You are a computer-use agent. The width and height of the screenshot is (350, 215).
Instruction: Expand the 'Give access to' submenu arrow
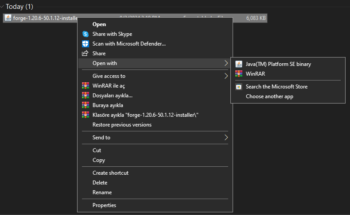click(x=226, y=76)
